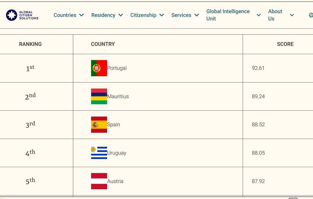313x199 pixels.
Task: Select the Mauritius country name
Action: 118,96
